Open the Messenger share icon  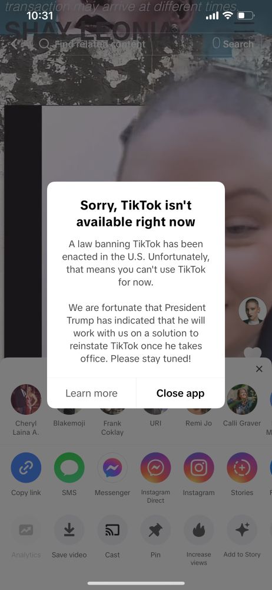click(x=112, y=468)
